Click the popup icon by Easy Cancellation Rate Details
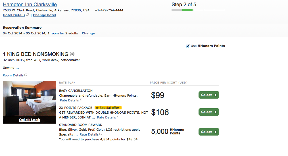This screenshot has width=288, height=156. [x=81, y=100]
